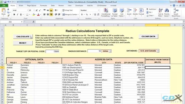Open the Name Box dropdown showing J11
The width and height of the screenshot is (185, 104).
[x=22, y=22]
